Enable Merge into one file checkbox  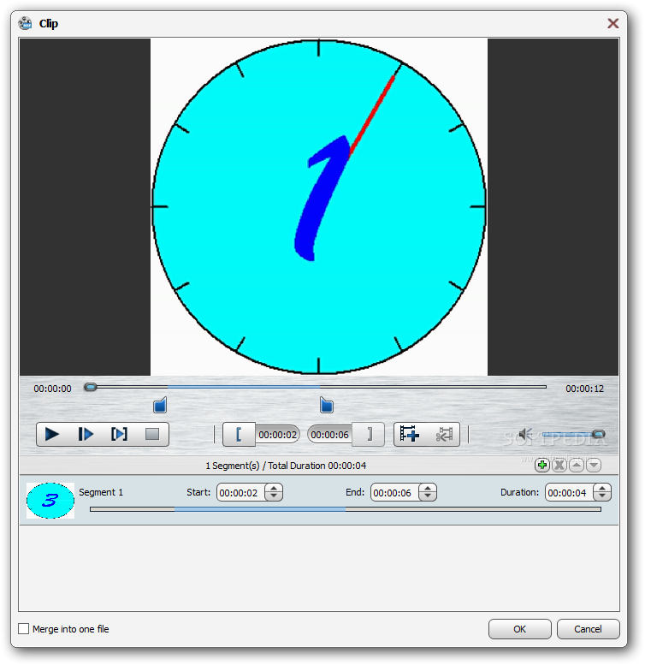(x=24, y=629)
